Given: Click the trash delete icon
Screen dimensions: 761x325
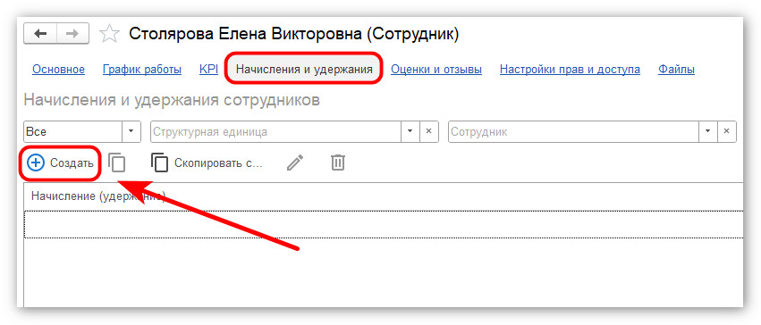Looking at the screenshot, I should [338, 162].
